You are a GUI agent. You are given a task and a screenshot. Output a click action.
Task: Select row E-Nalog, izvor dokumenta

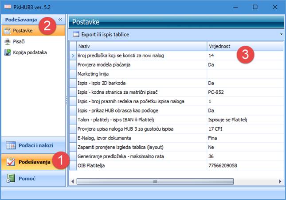click(x=176, y=138)
